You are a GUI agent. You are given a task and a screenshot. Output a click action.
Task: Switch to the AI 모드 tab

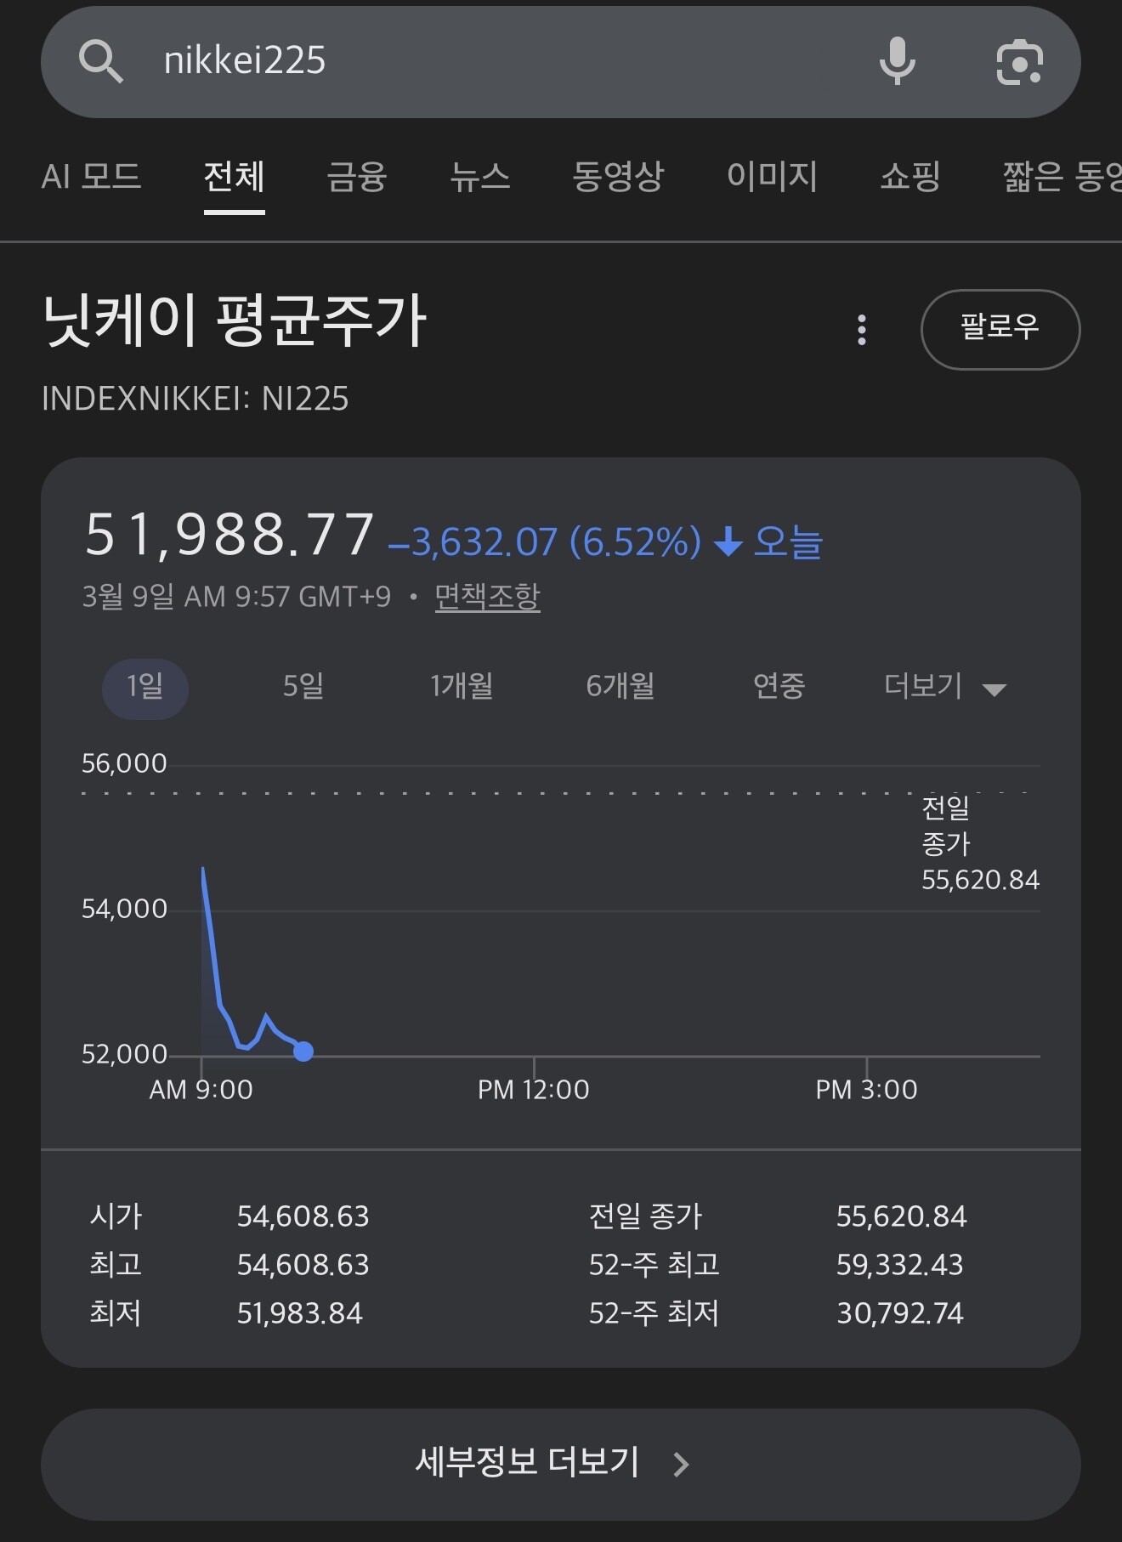click(91, 177)
